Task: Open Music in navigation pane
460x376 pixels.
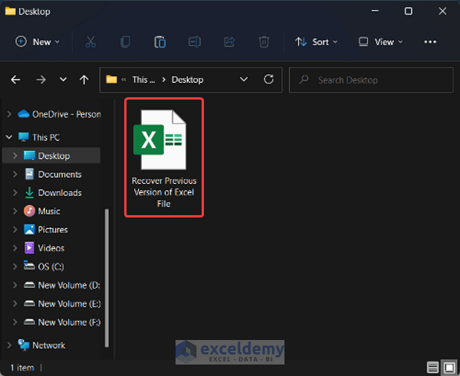Action: point(42,211)
